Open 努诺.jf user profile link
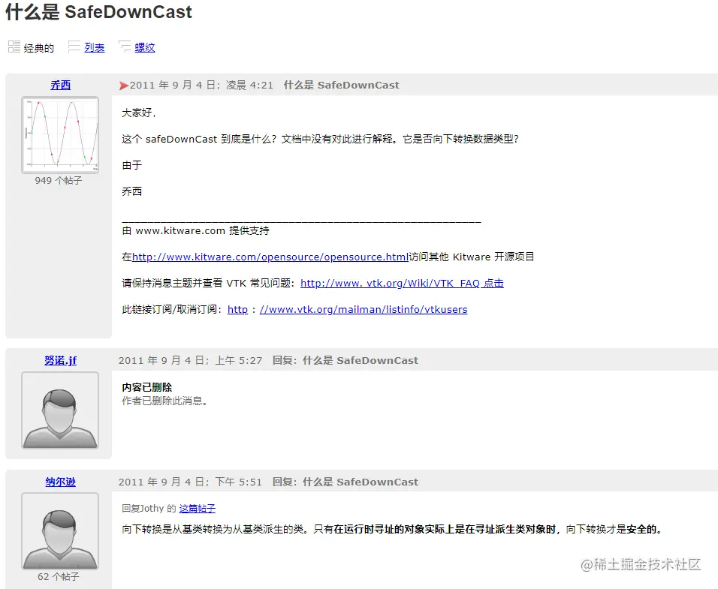Image resolution: width=718 pixels, height=589 pixels. tap(60, 360)
